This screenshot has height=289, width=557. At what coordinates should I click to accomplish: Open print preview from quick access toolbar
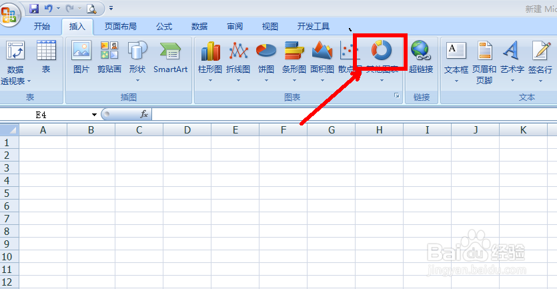click(91, 8)
